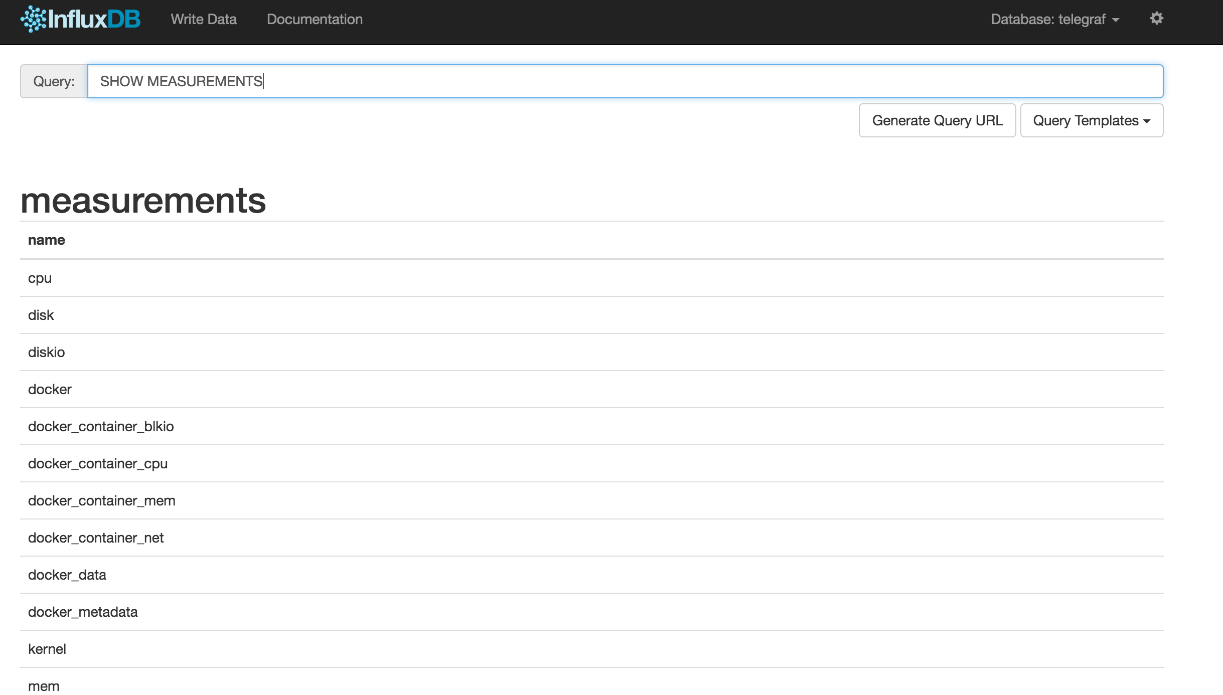The width and height of the screenshot is (1223, 695).
Task: Click the Generate Query URL button
Action: [x=937, y=120]
